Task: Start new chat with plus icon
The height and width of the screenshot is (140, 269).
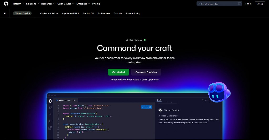Action: click(x=210, y=100)
